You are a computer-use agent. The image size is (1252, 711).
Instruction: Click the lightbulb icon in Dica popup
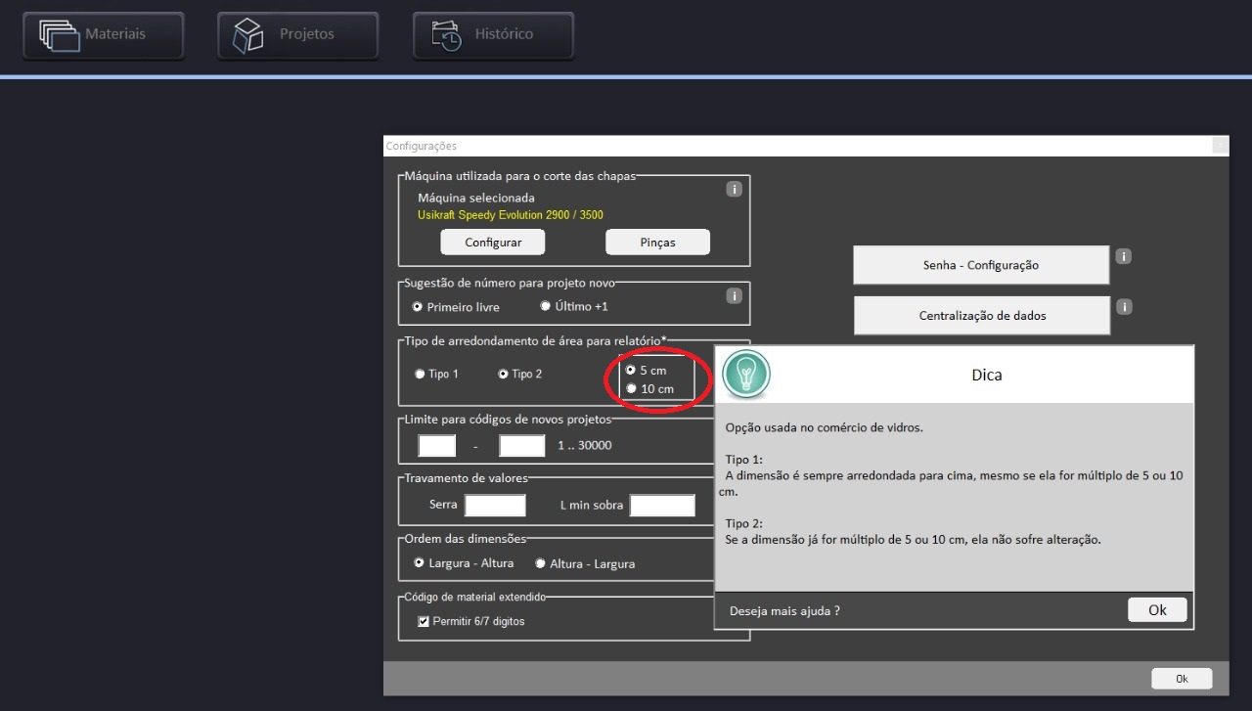[x=746, y=375]
